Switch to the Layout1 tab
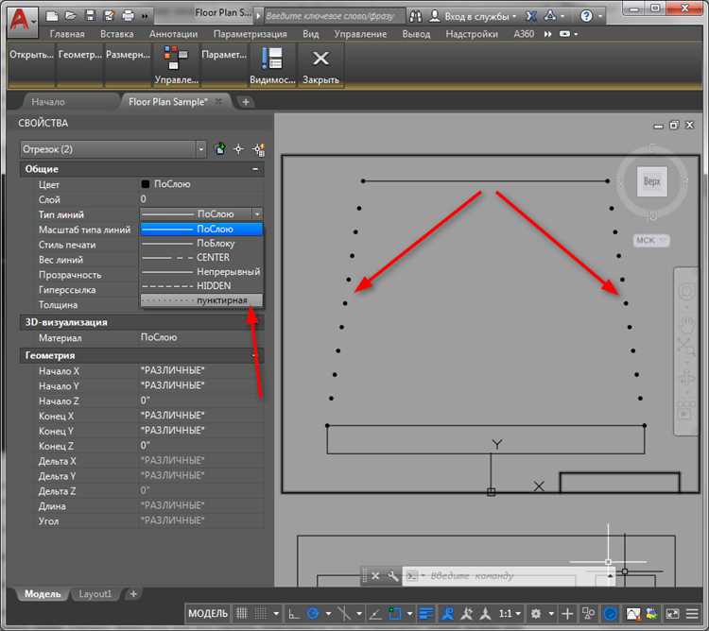The height and width of the screenshot is (631, 709). (95, 594)
